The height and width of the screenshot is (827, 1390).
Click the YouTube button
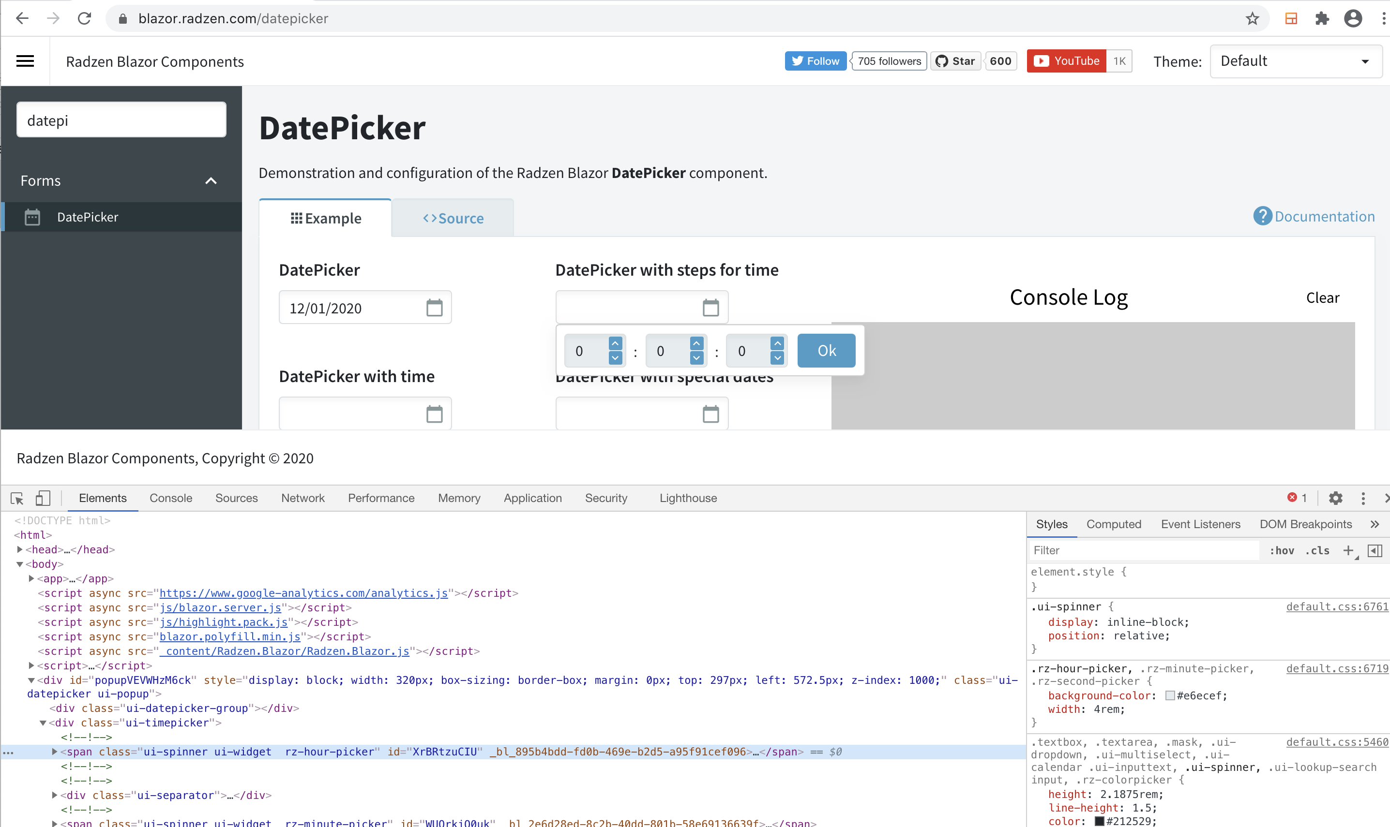[1067, 61]
